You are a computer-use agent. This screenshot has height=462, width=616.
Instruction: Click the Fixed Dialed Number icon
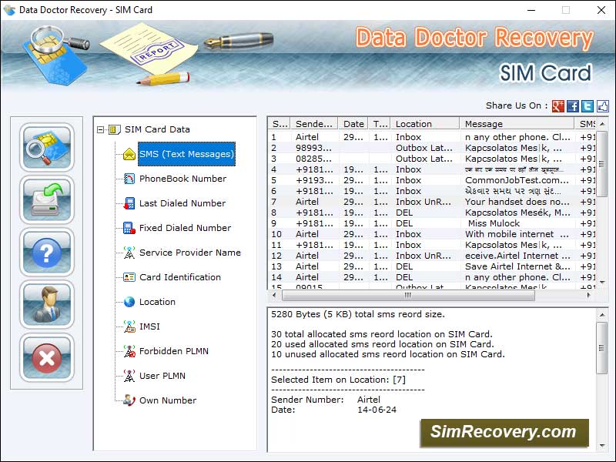129,228
